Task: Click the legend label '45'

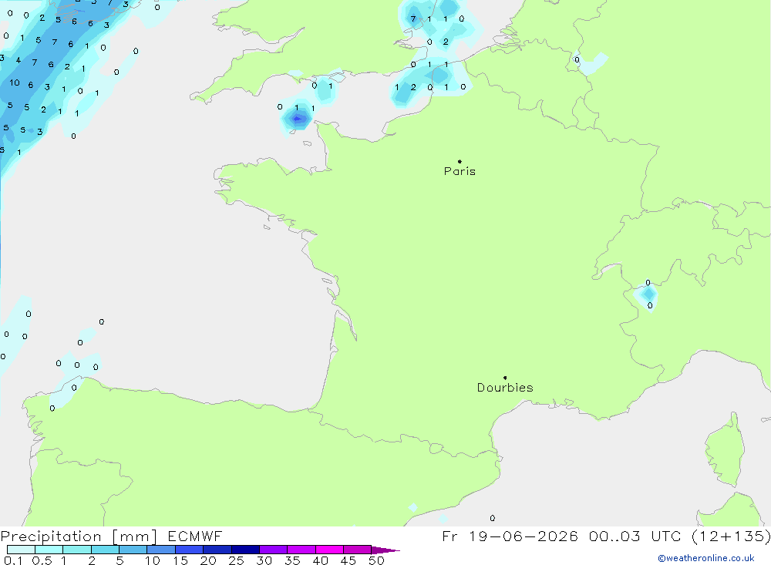Action: tap(348, 560)
